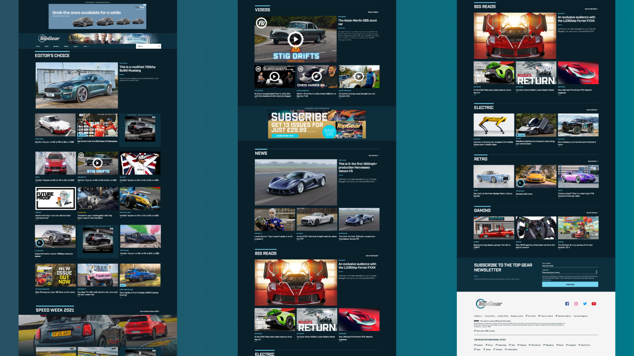Image resolution: width=634 pixels, height=356 pixels.
Task: Open the yellow robot dog Hyundai thumbnail
Action: (x=494, y=125)
